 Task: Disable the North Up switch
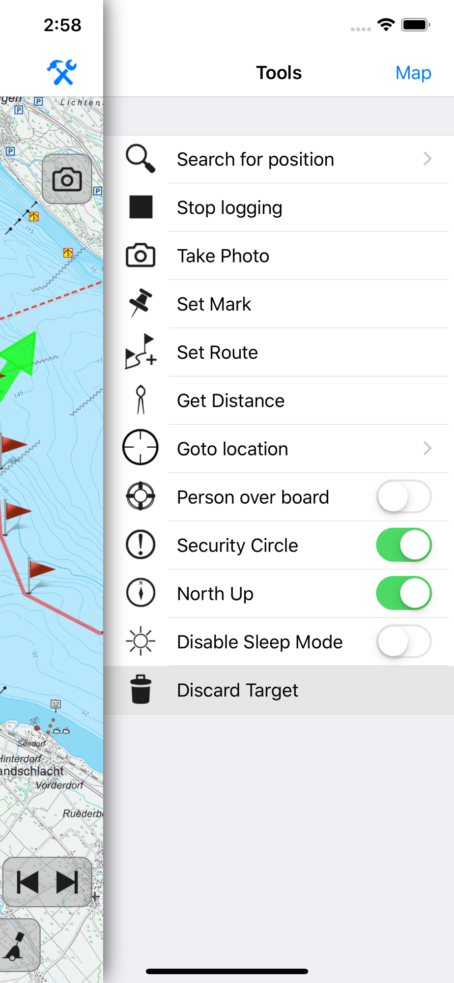coord(404,593)
